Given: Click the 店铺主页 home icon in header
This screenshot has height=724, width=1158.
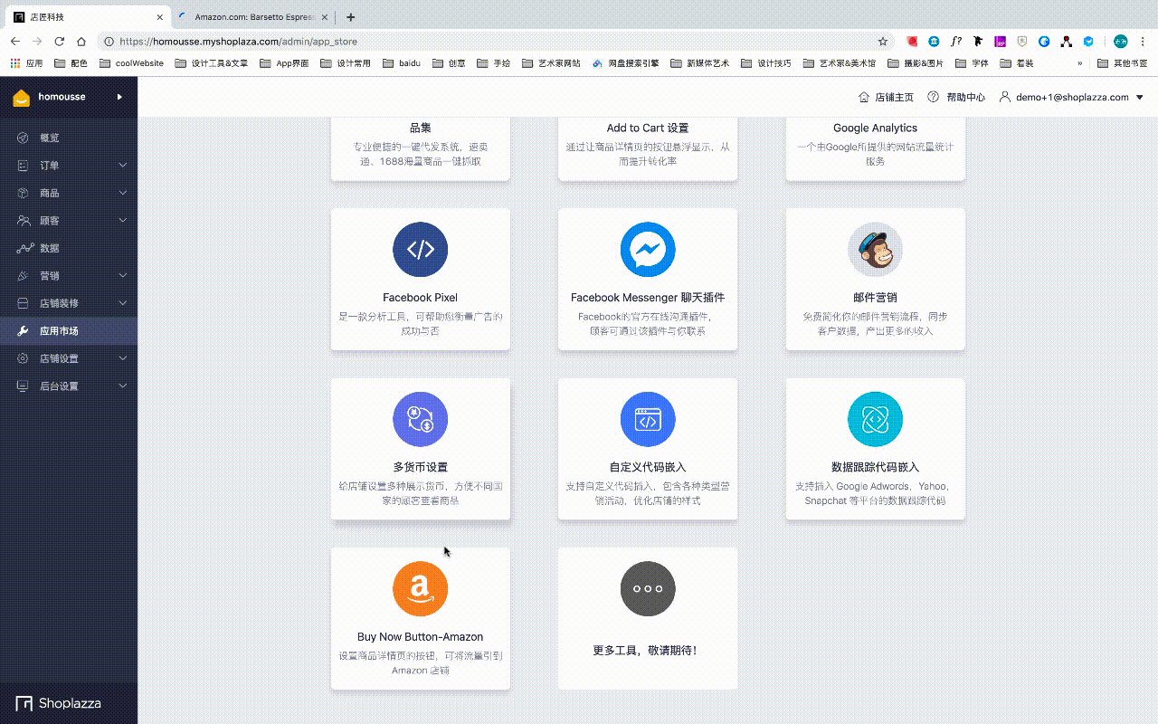Looking at the screenshot, I should click(863, 97).
